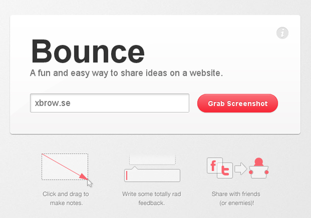Screen dimensions: 311x218
Task: Click the dotted selection rectangle illustration
Action: point(65,167)
